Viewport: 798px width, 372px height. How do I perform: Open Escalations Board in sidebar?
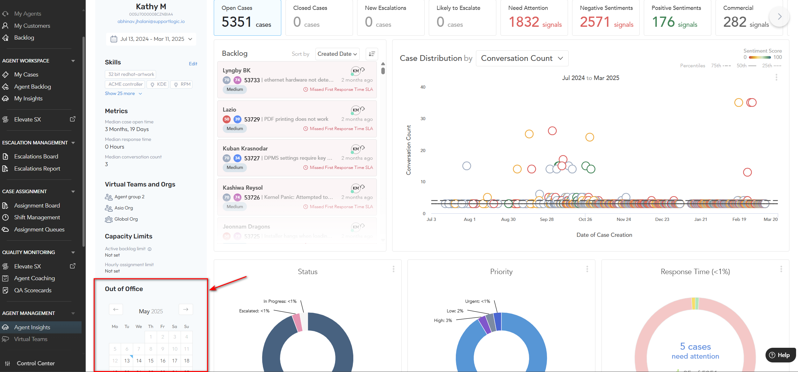(36, 157)
